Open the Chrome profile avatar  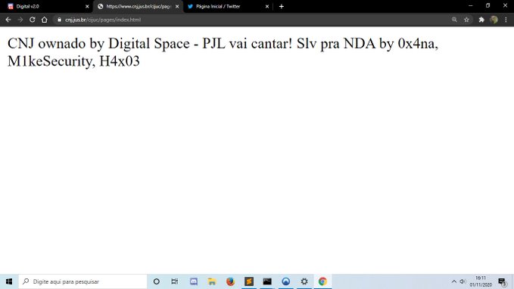494,20
